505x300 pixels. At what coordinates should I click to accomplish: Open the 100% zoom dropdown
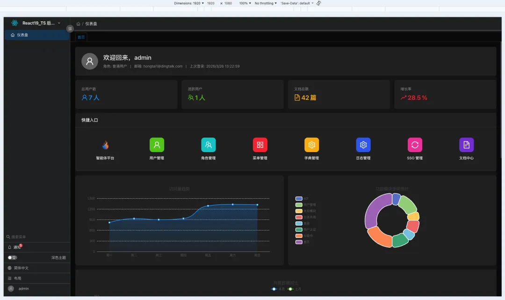pos(245,3)
